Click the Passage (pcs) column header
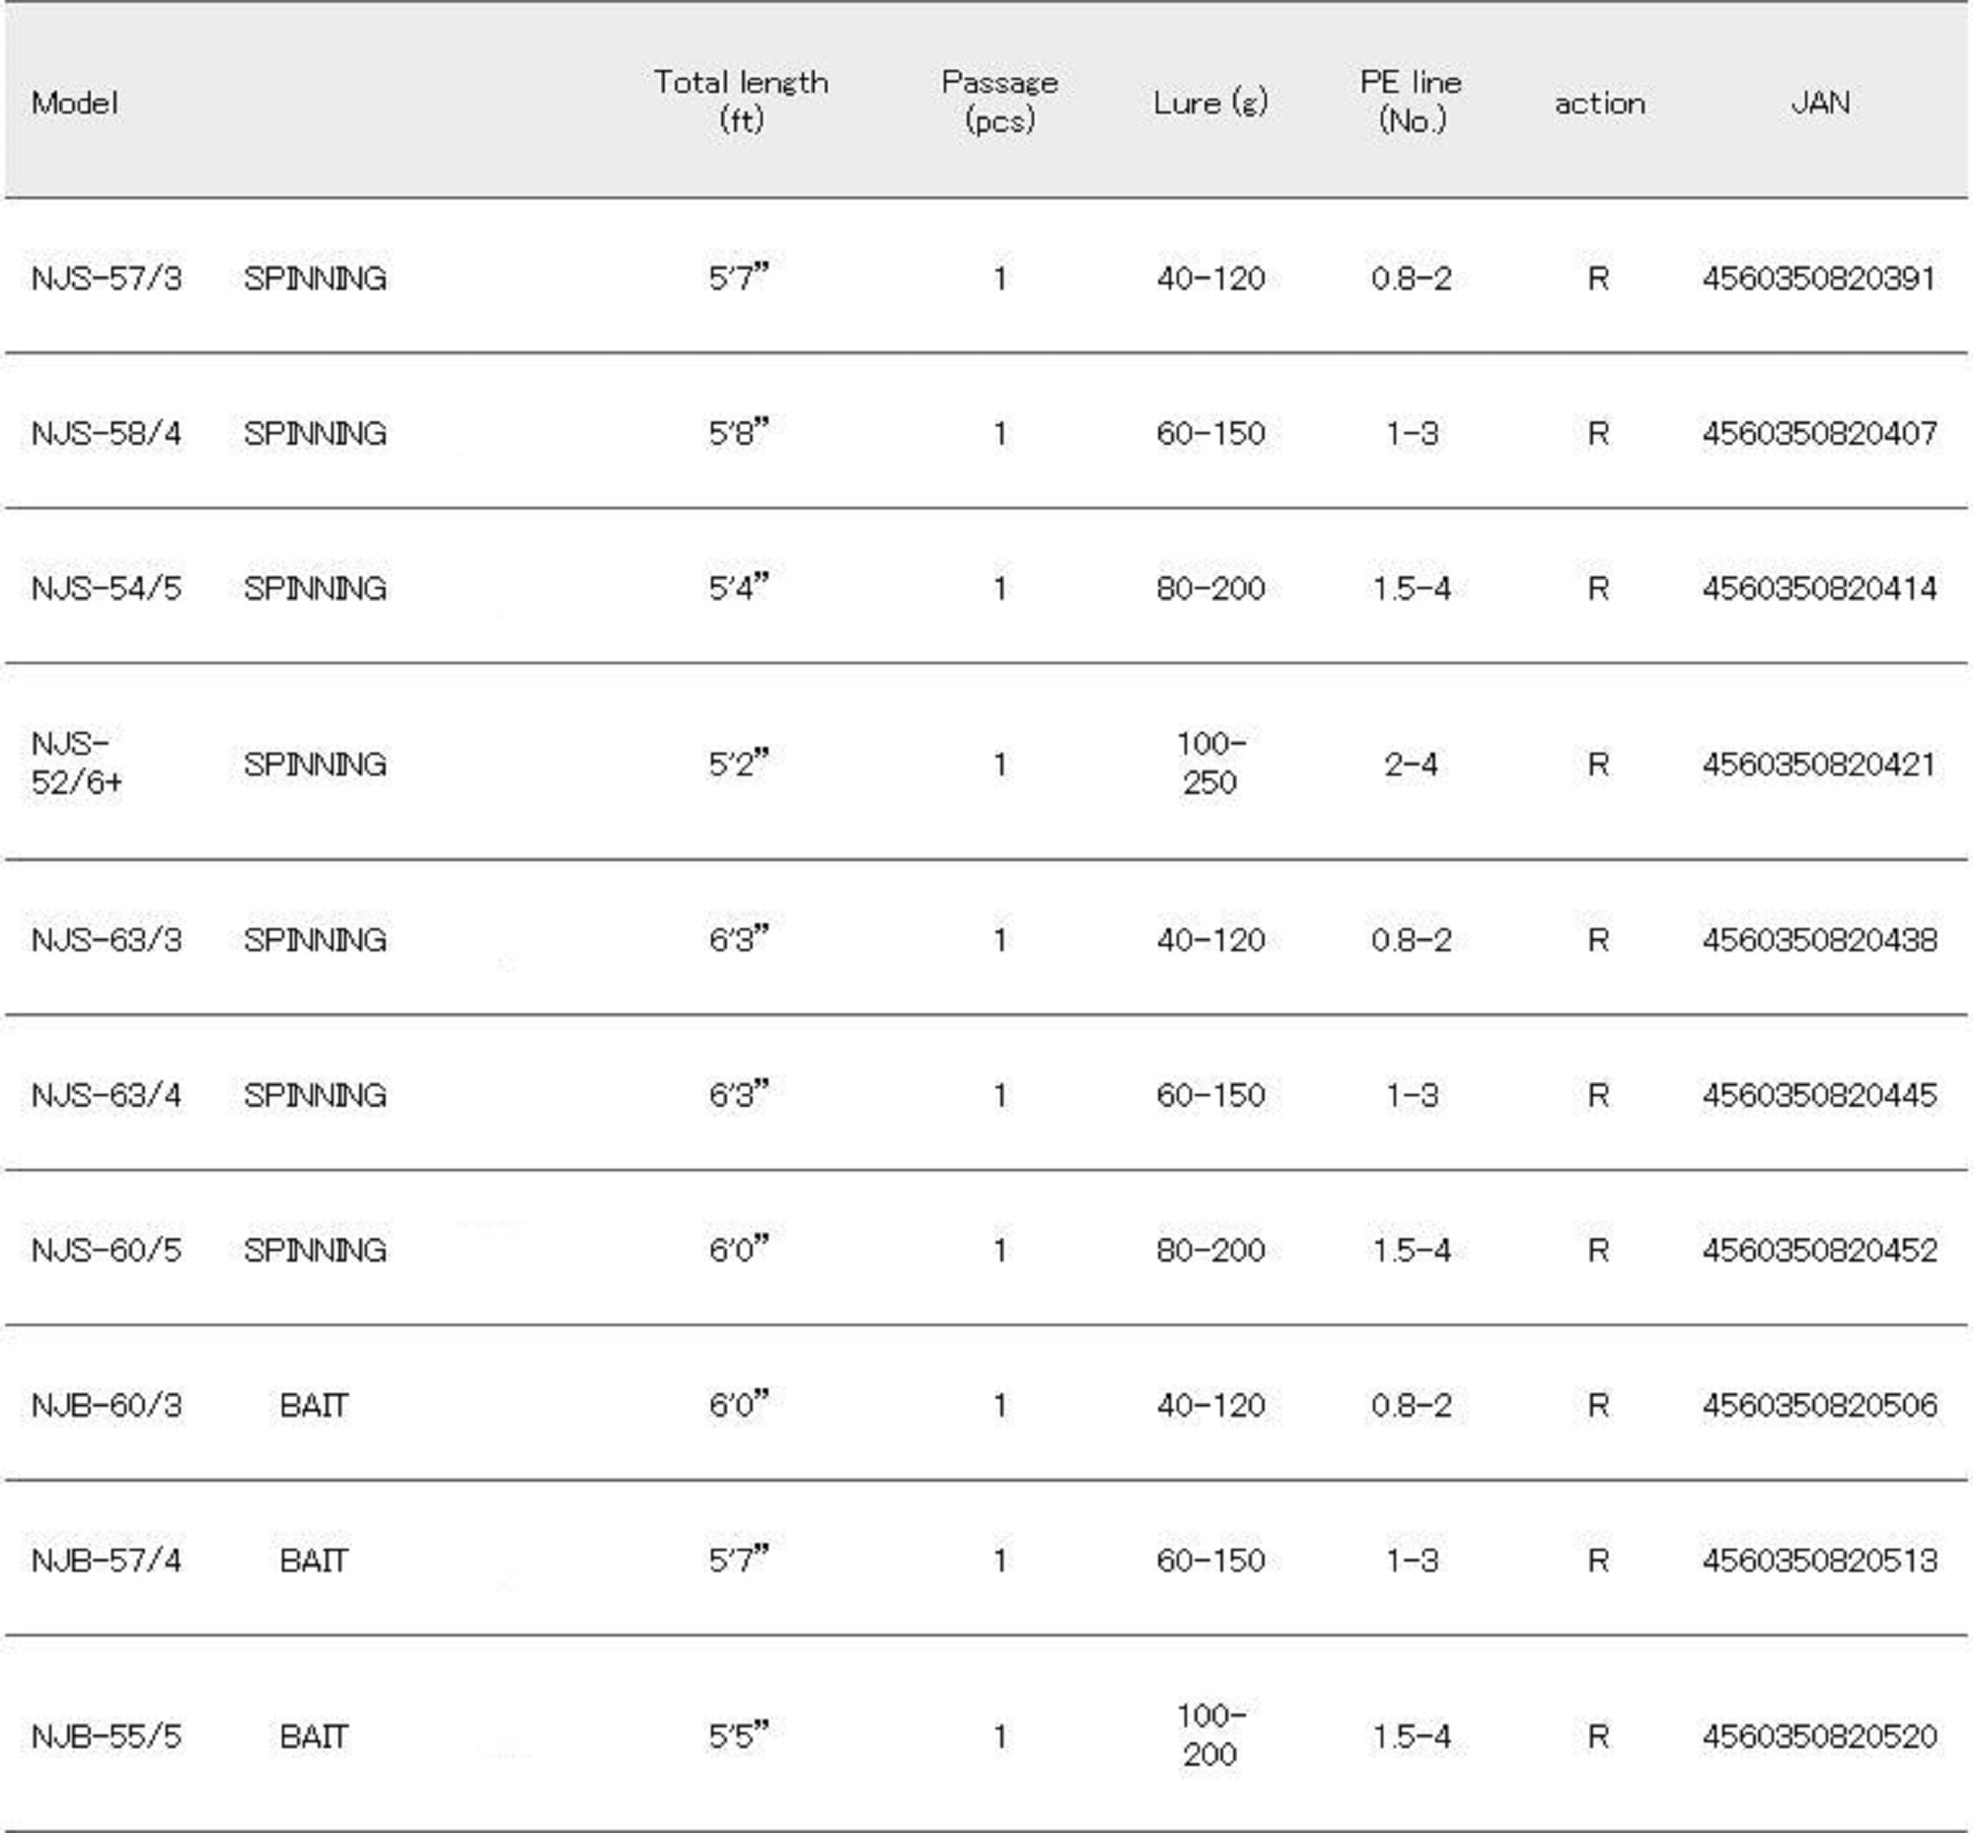Viewport: 1973px width, 1833px height. [999, 102]
